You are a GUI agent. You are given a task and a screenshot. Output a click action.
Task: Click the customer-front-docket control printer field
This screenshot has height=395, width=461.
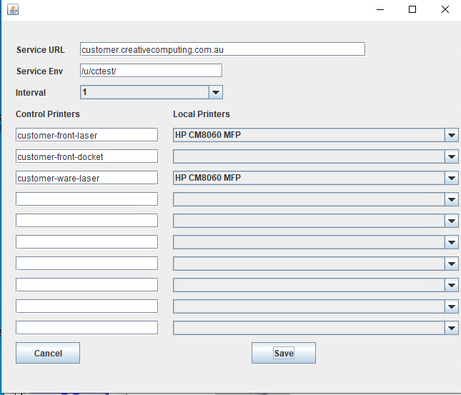pyautogui.click(x=86, y=156)
